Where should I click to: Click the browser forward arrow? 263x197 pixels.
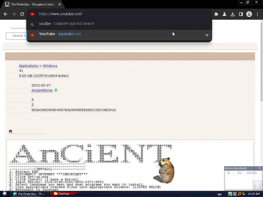point(14,14)
